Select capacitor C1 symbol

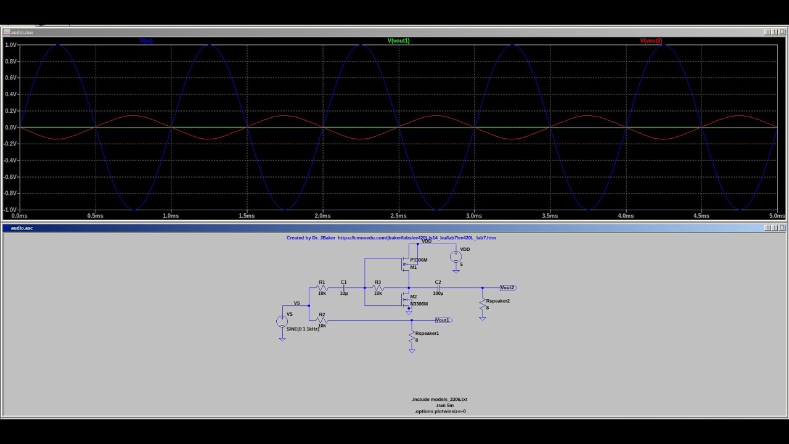point(344,287)
